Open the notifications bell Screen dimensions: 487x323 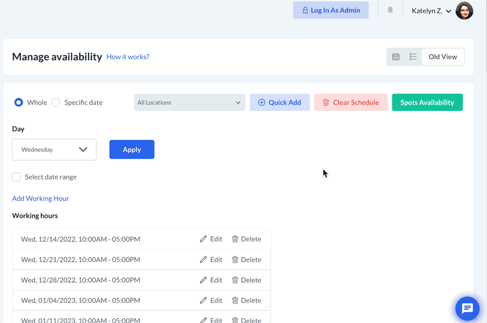pos(391,10)
